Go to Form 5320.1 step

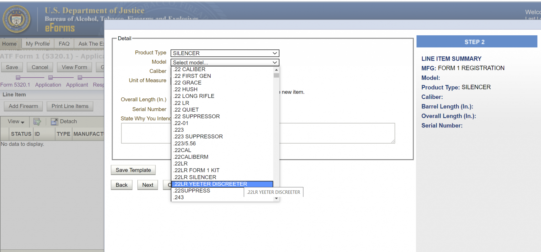tap(15, 85)
